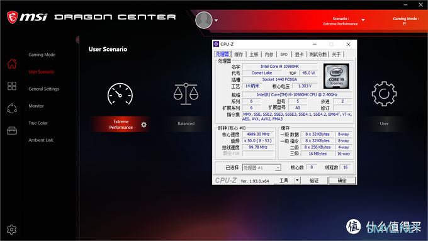The width and height of the screenshot is (428, 241).
Task: Click the Socket 1440 FCBGA field
Action: coord(280,79)
